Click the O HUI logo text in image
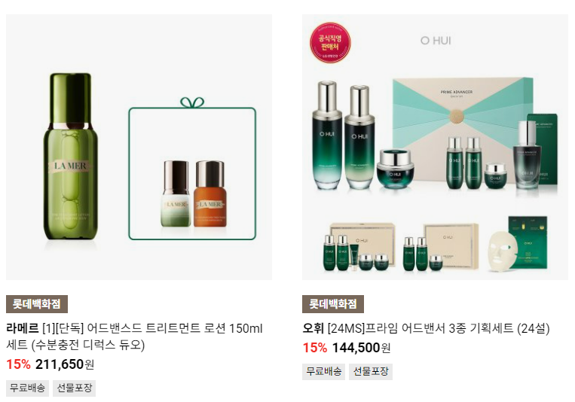The width and height of the screenshot is (575, 402). point(436,41)
